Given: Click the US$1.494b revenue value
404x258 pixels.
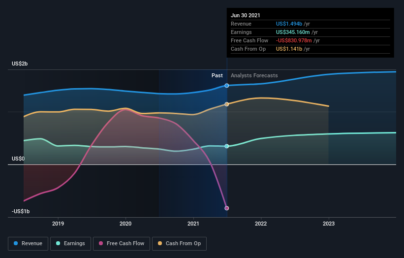Looking at the screenshot, I should click(289, 24).
